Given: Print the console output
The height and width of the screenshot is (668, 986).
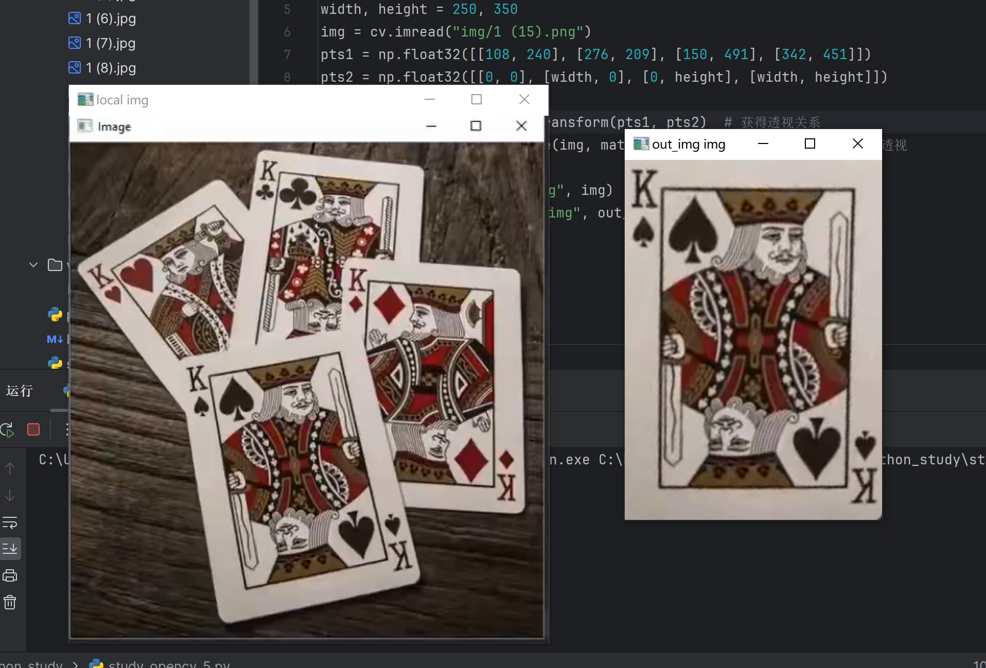Looking at the screenshot, I should click(x=10, y=575).
